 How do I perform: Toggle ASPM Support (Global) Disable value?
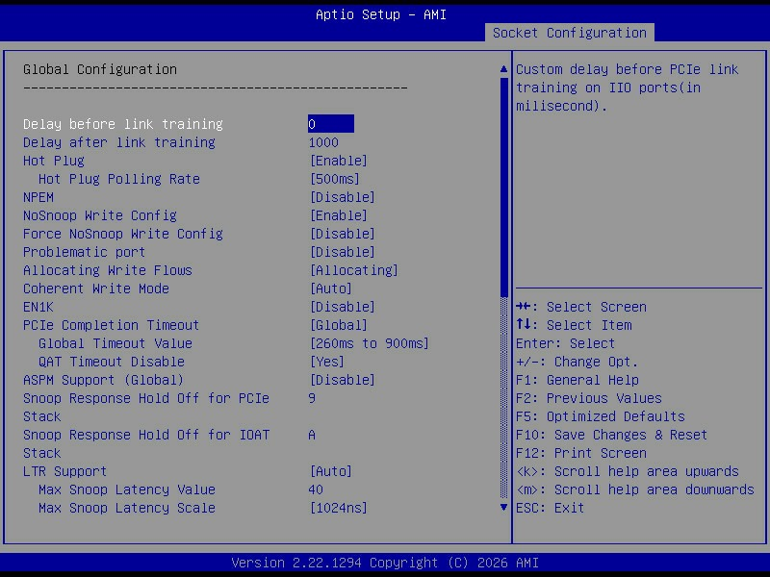[x=343, y=380]
